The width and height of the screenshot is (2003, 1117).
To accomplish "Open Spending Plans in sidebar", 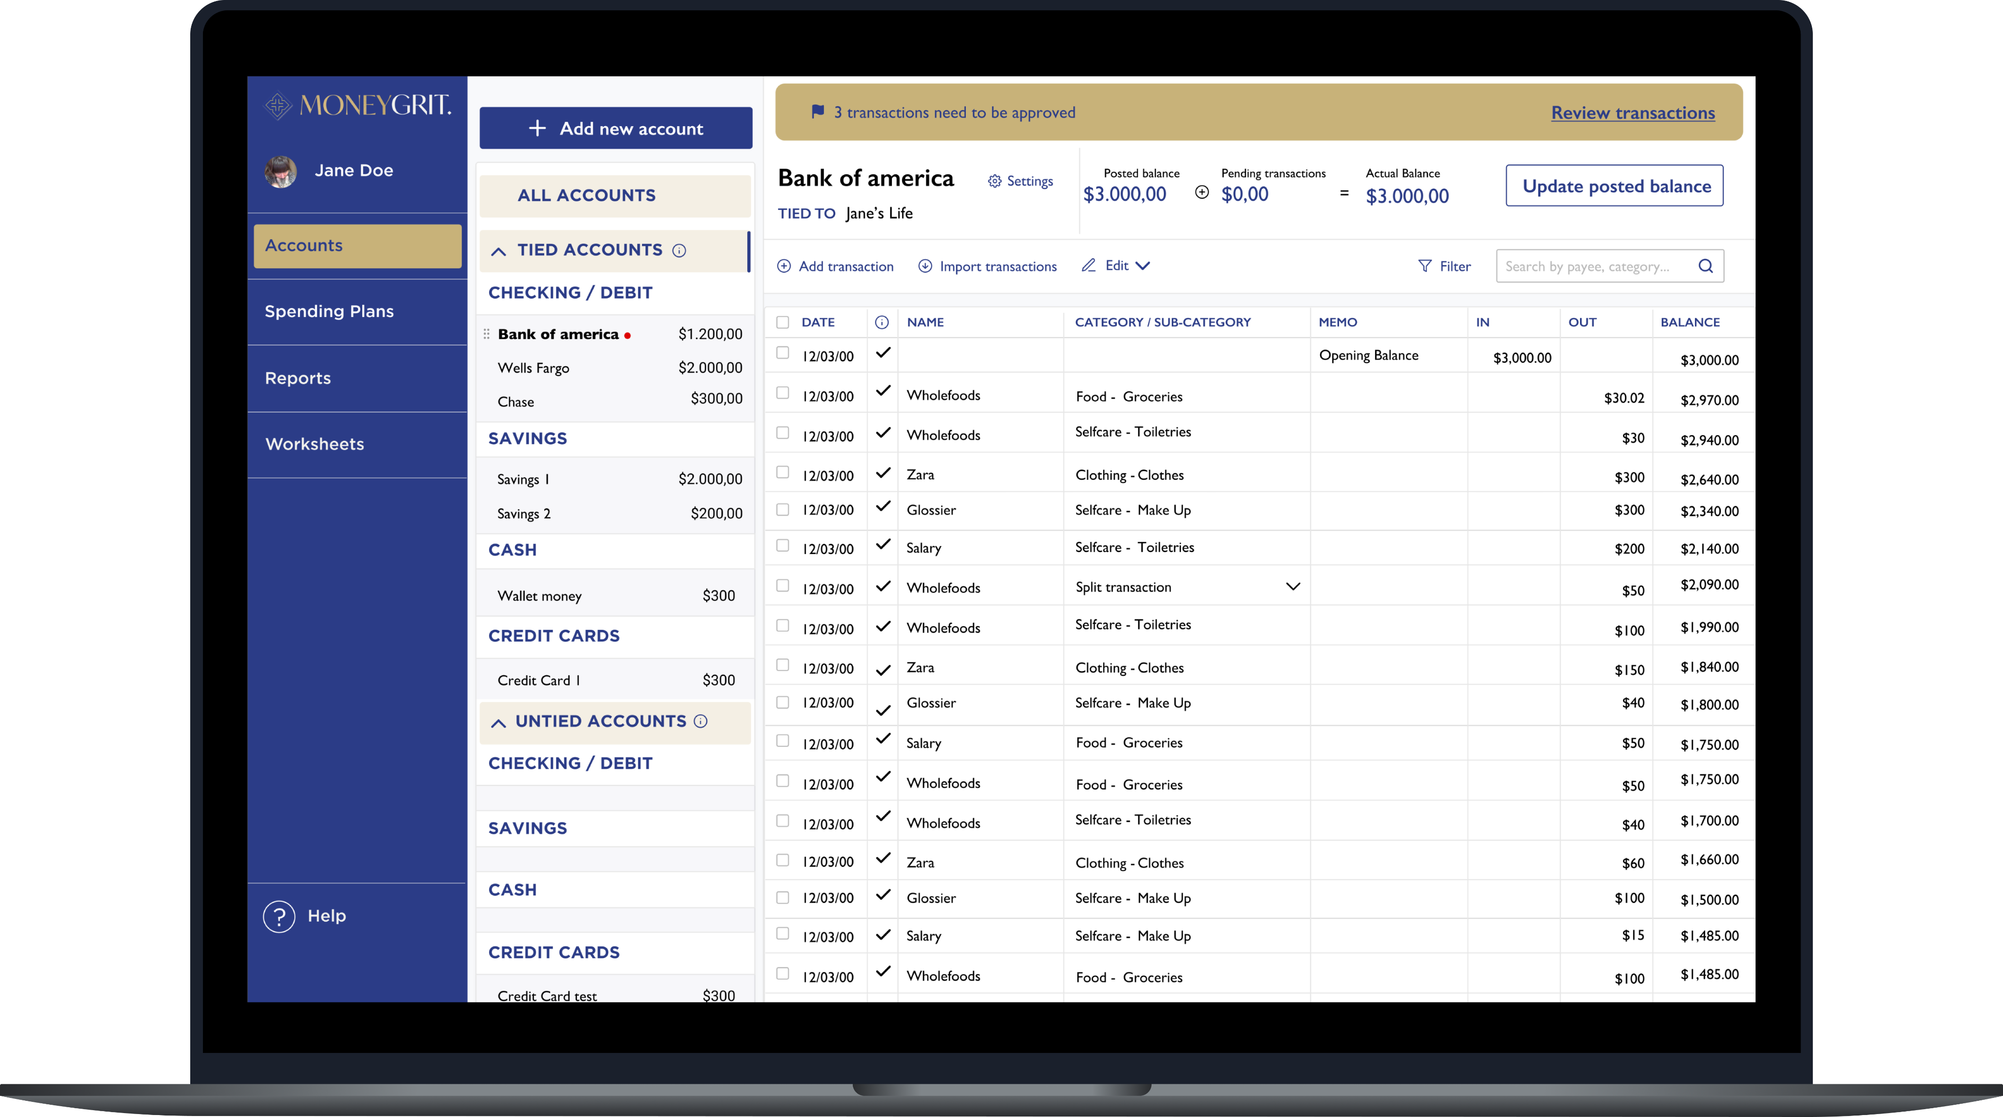I will click(x=357, y=311).
